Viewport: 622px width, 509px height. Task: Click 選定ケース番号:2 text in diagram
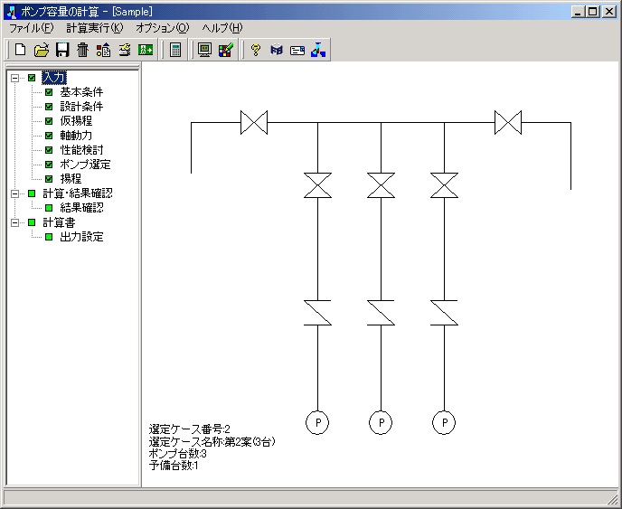click(190, 429)
